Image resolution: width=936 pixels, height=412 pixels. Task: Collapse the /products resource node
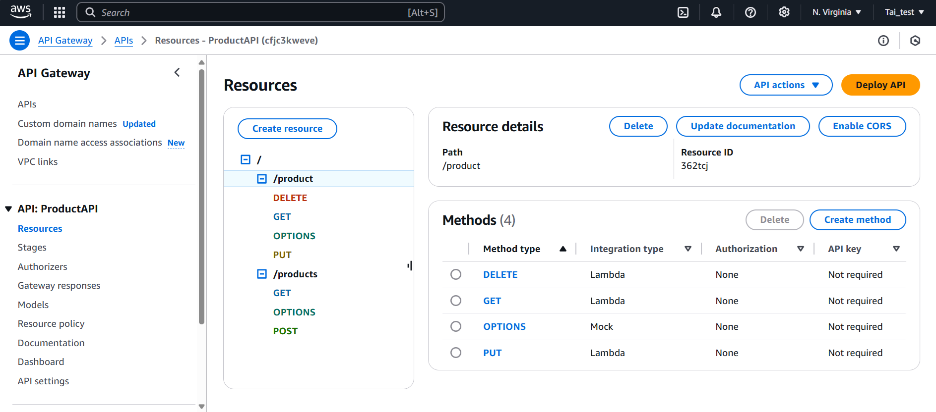(262, 274)
